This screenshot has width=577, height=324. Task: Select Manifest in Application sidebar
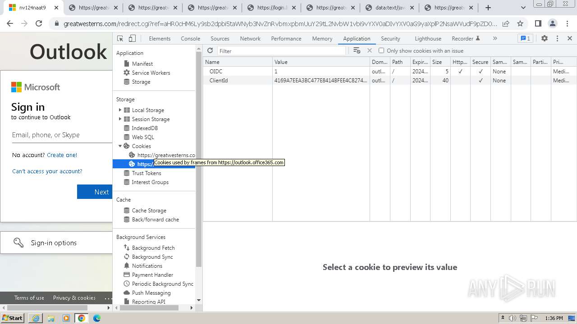point(142,64)
